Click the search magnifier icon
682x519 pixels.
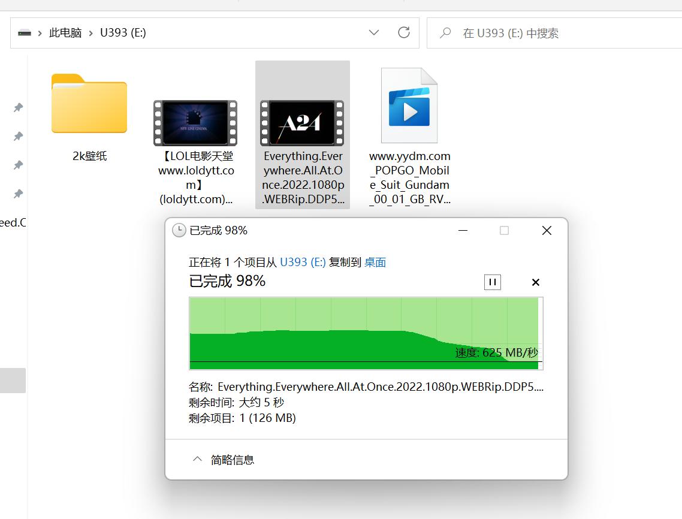coord(445,32)
